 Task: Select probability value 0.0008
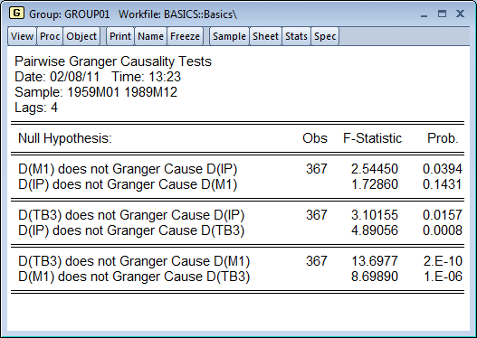click(x=443, y=230)
